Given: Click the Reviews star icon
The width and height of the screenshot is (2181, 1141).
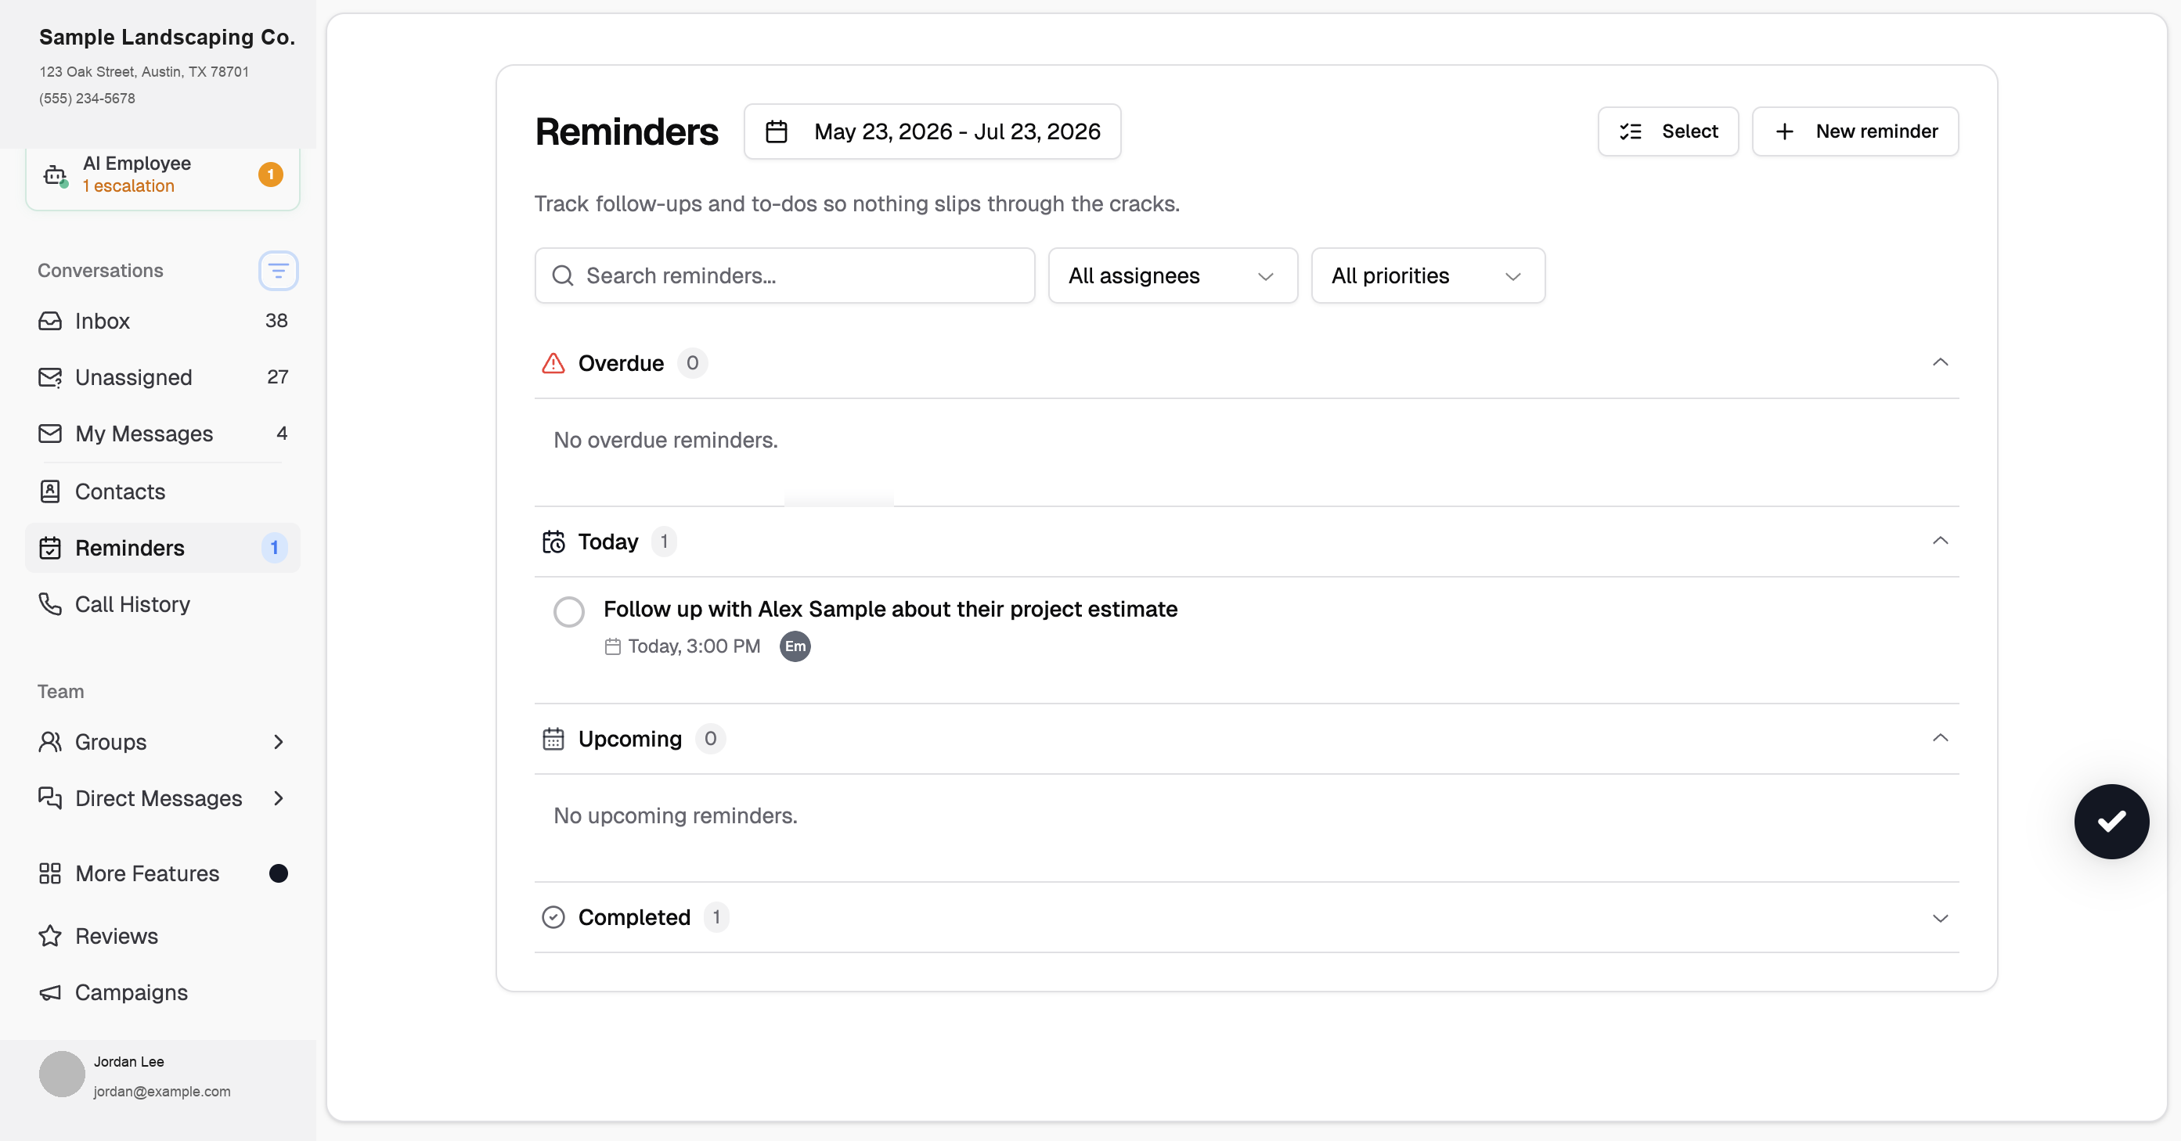Looking at the screenshot, I should pos(50,935).
